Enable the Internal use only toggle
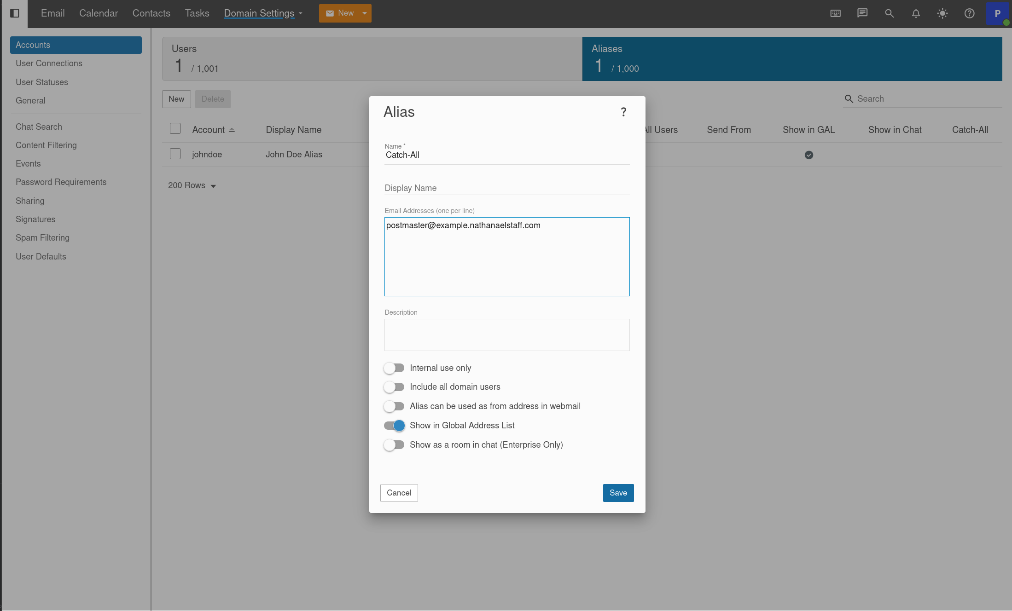This screenshot has width=1012, height=611. coord(394,368)
